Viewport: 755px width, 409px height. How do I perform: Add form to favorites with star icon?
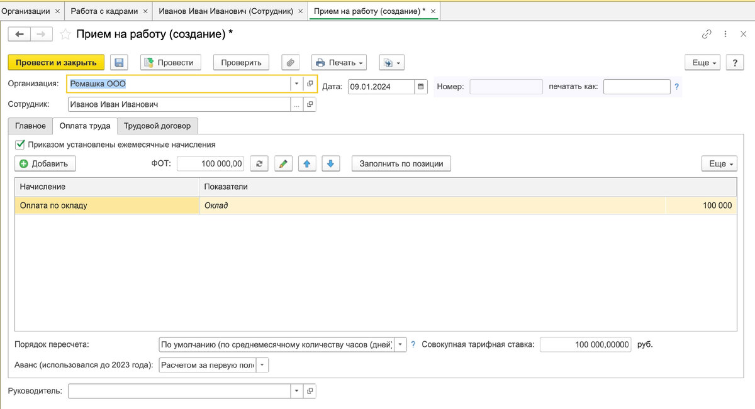64,35
